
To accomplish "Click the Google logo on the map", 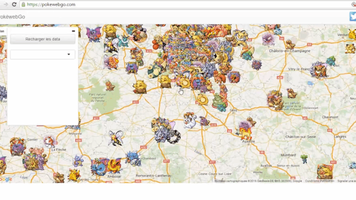I will click(6, 179).
